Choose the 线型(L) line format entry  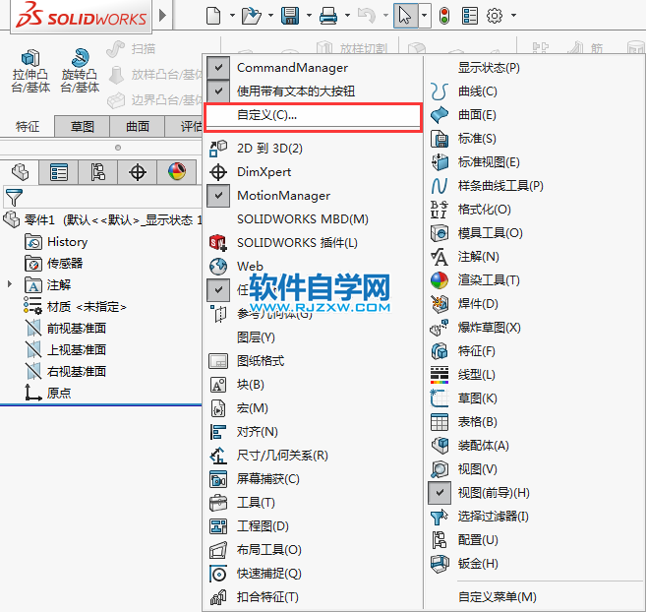coord(534,375)
